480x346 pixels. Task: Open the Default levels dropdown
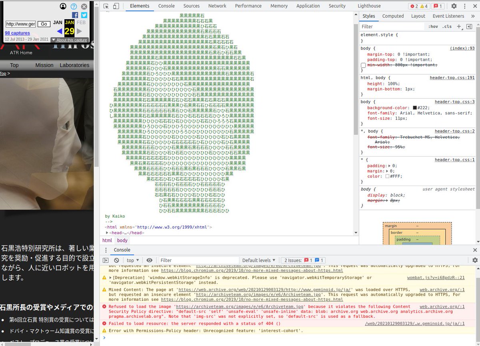259,260
